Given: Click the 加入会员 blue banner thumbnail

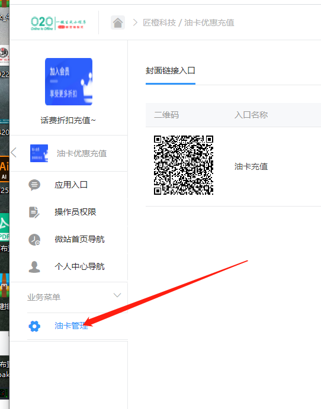Looking at the screenshot, I should coord(69,82).
